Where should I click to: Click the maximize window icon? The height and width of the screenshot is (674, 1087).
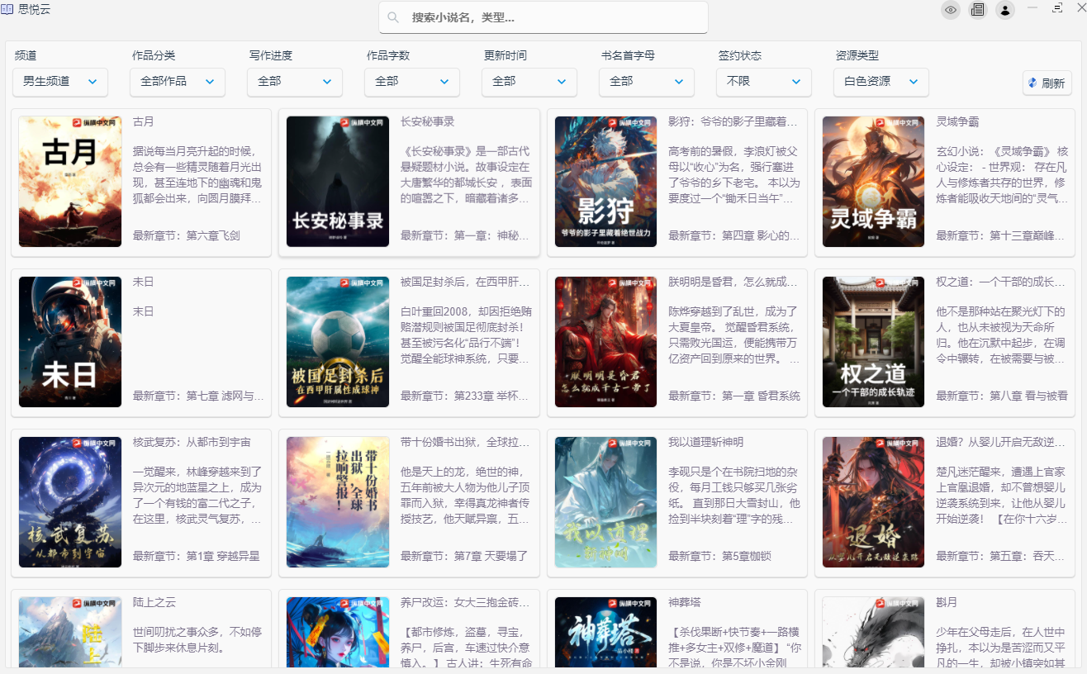click(x=1057, y=7)
